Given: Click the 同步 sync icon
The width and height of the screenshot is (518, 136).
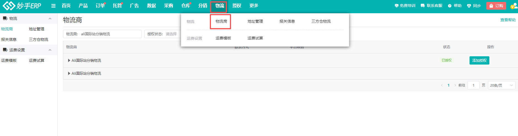Looking at the screenshot, I should (x=469, y=6).
